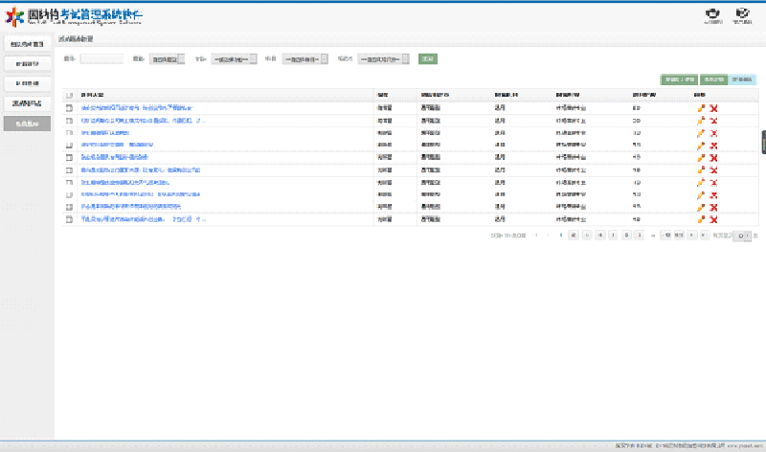The image size is (766, 452).
Task: Check the checkbox of the first table row
Action: click(69, 109)
